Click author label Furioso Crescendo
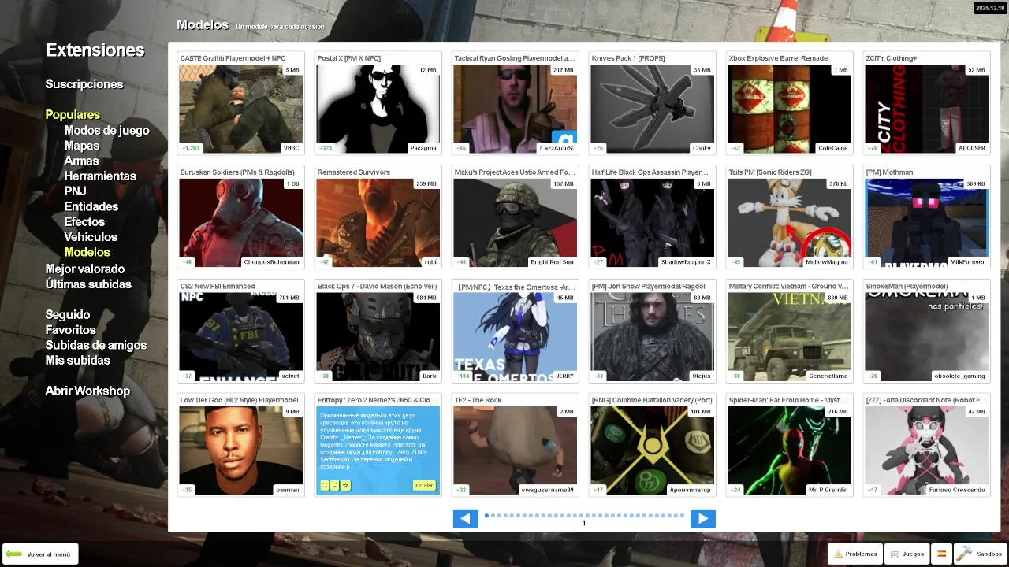This screenshot has height=567, width=1009. pos(959,491)
